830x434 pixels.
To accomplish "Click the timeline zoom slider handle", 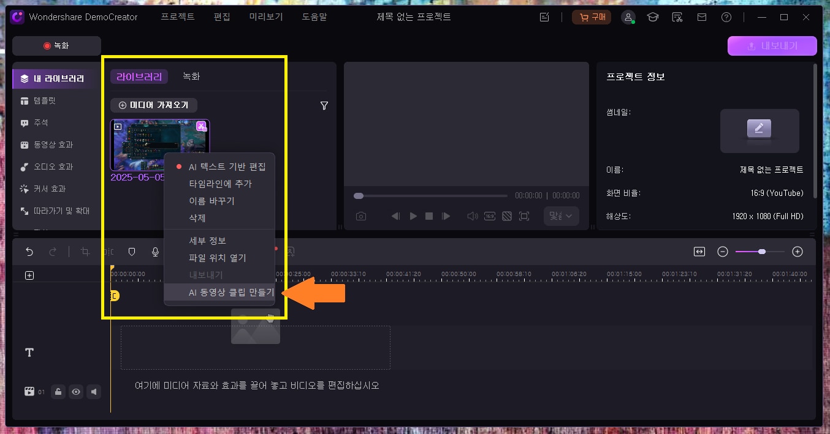I will pos(761,252).
